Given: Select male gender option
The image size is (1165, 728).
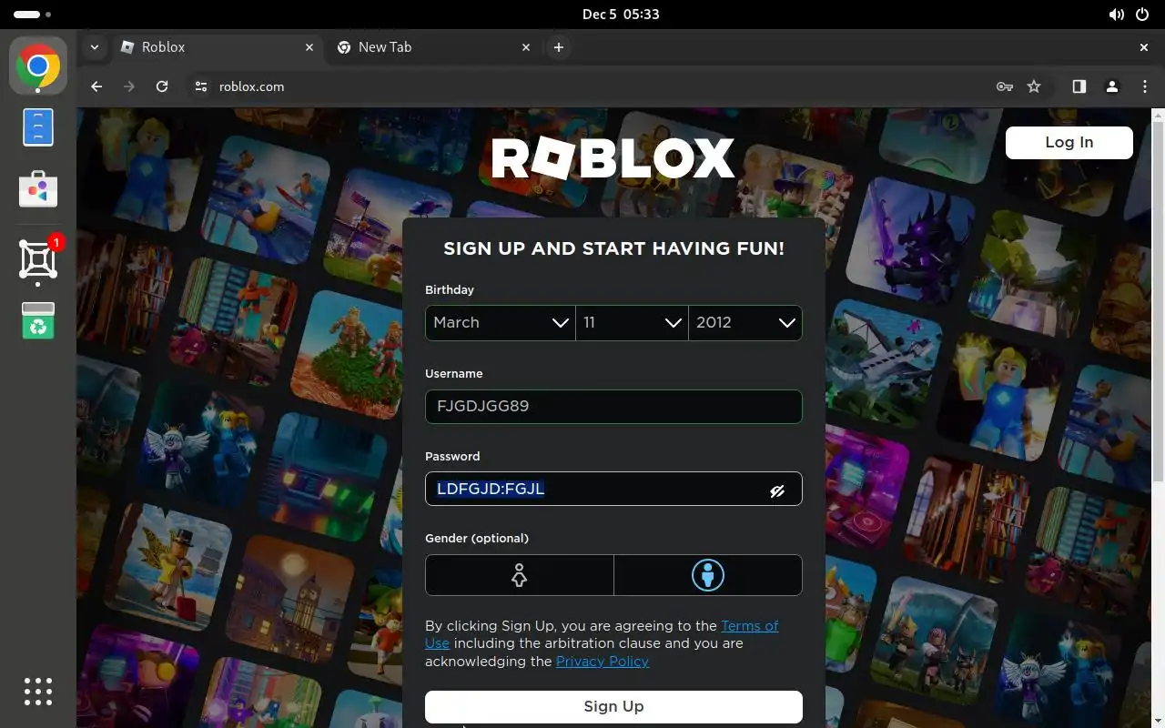Looking at the screenshot, I should [x=708, y=575].
